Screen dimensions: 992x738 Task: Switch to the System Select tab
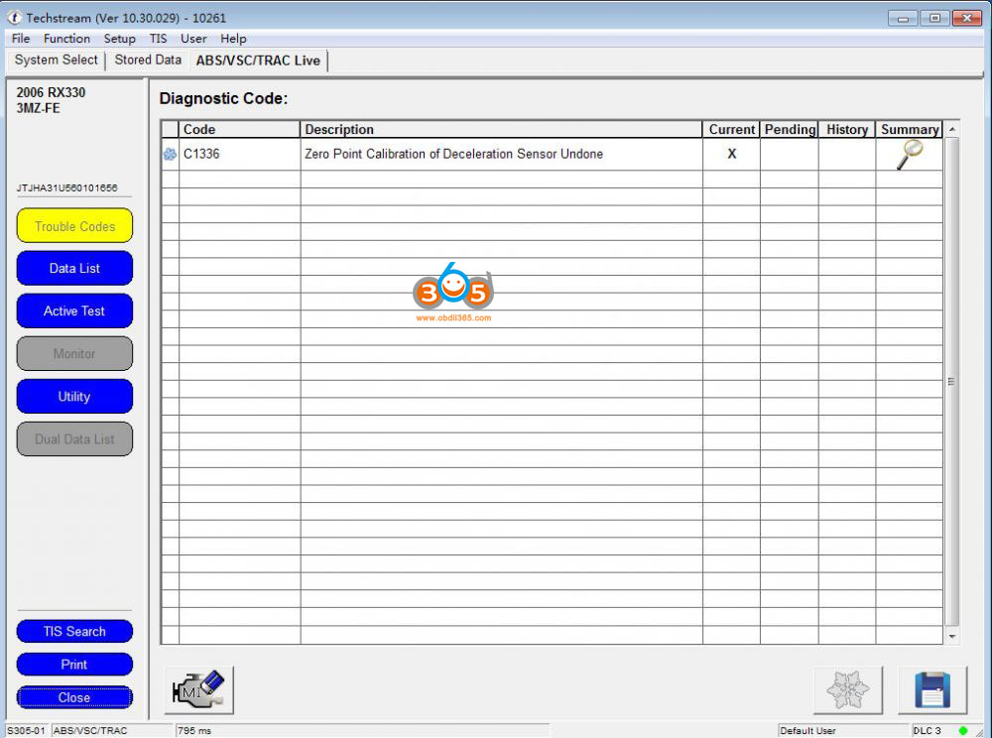click(56, 61)
